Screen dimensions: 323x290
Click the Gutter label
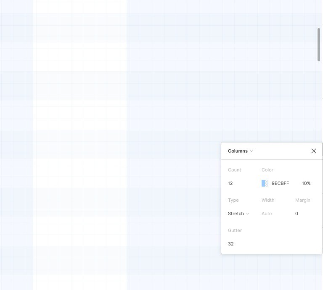[235, 230]
